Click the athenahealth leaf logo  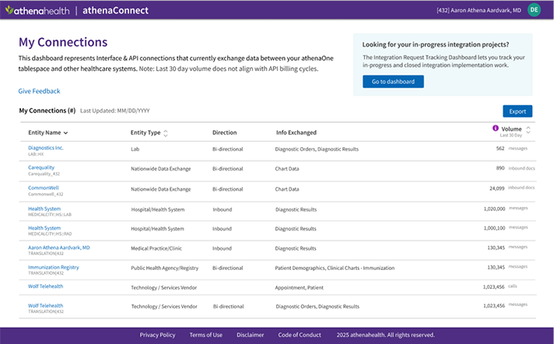[9, 10]
